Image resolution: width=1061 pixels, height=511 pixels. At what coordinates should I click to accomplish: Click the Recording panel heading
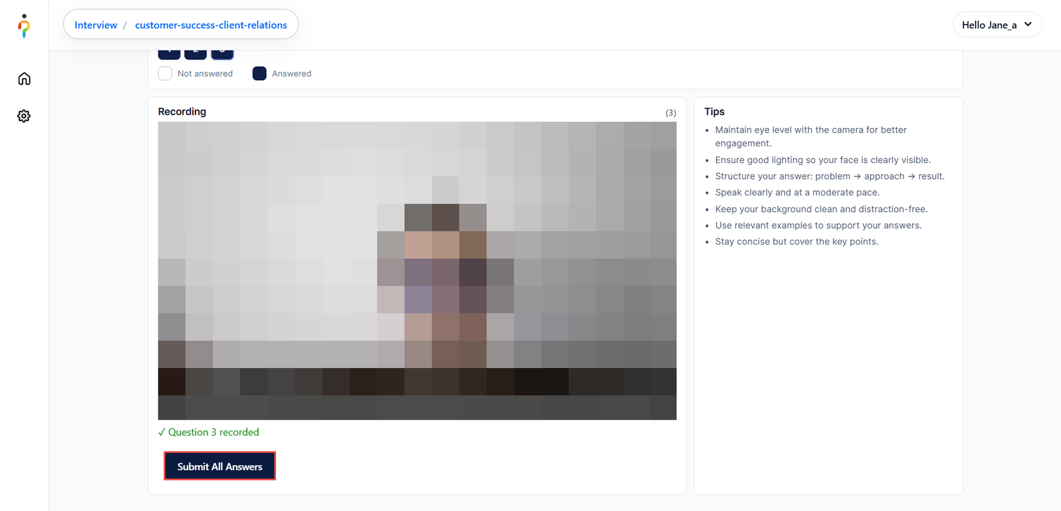[x=182, y=111]
